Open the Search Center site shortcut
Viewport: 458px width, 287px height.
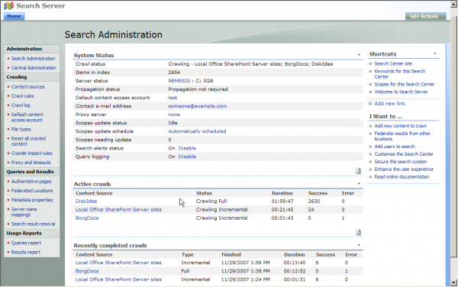point(393,63)
